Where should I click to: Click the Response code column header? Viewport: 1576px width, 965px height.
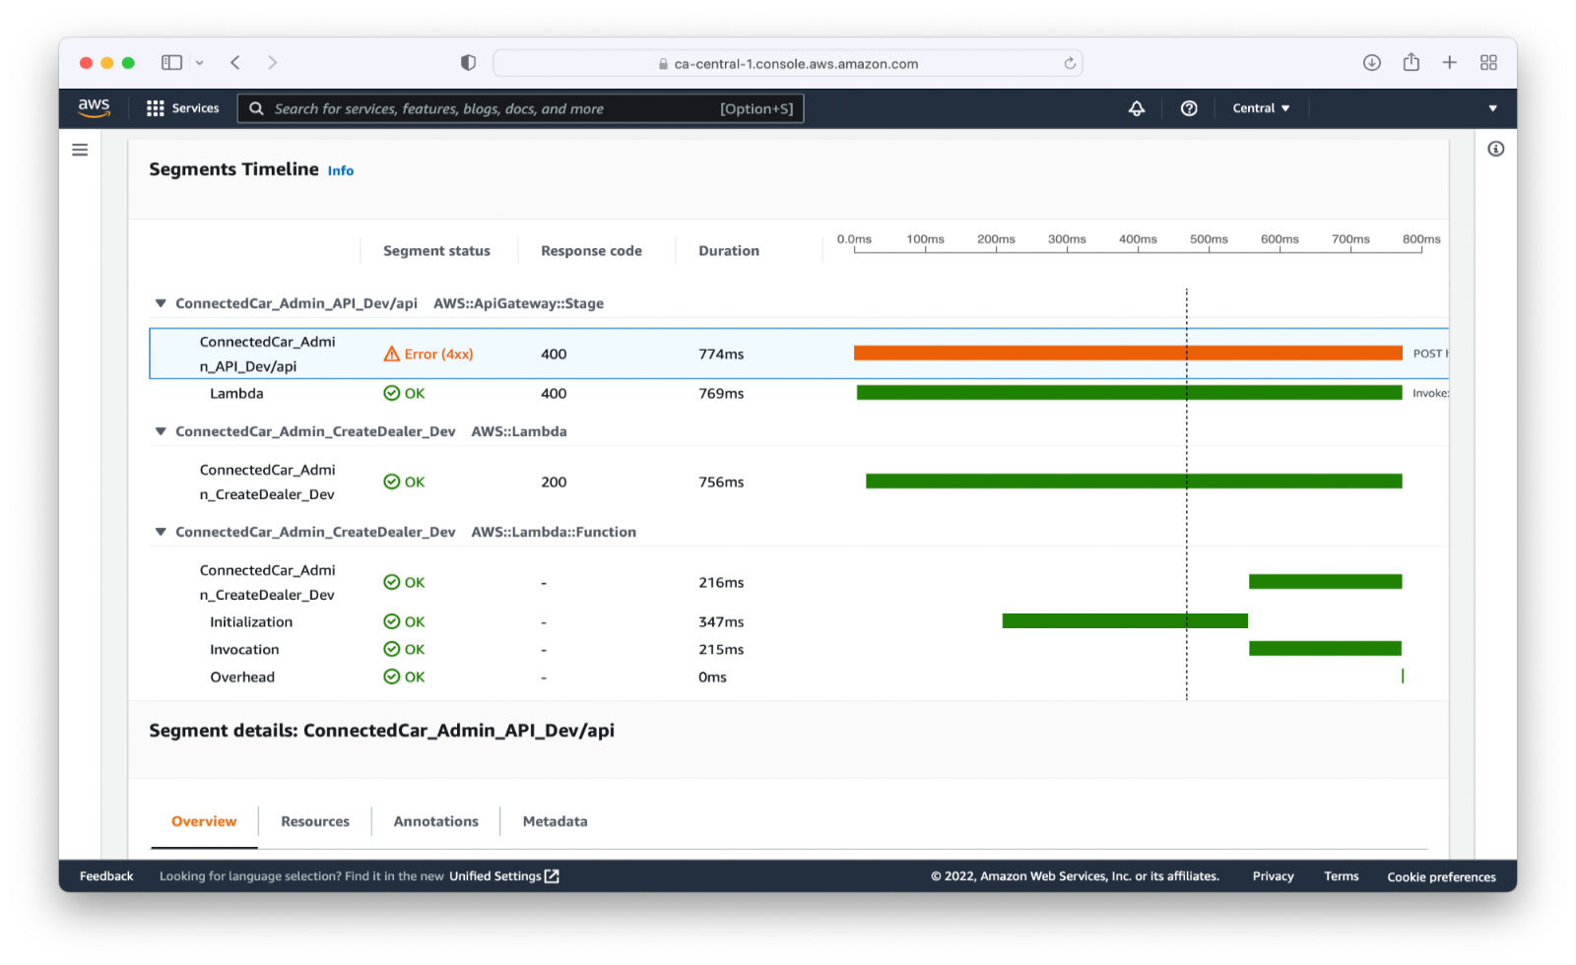[591, 251]
